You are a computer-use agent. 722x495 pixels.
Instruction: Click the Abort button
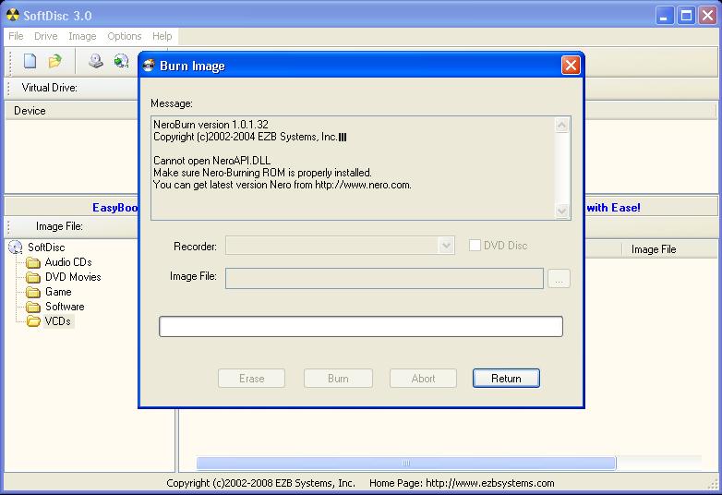423,378
